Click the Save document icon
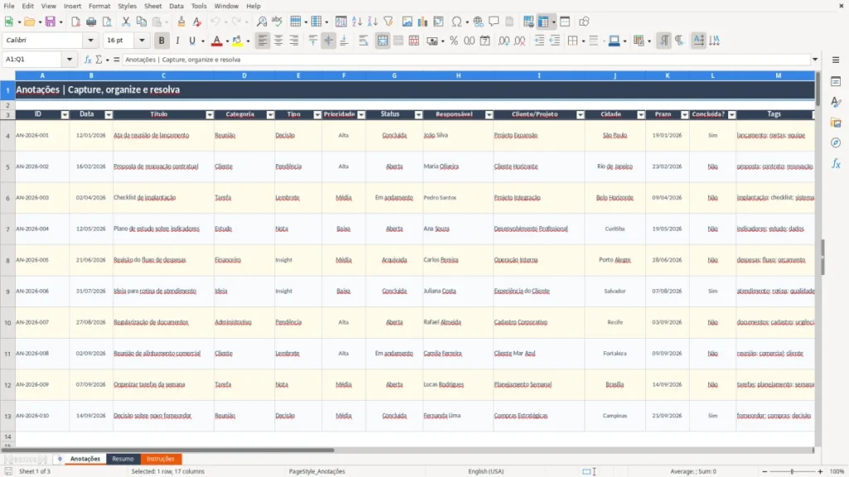 pos(51,22)
